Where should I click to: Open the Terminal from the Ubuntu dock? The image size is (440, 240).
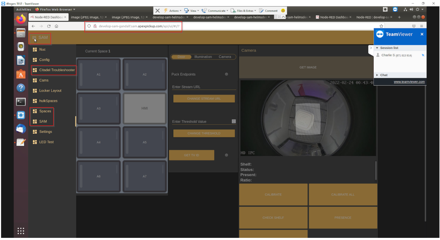(21, 102)
